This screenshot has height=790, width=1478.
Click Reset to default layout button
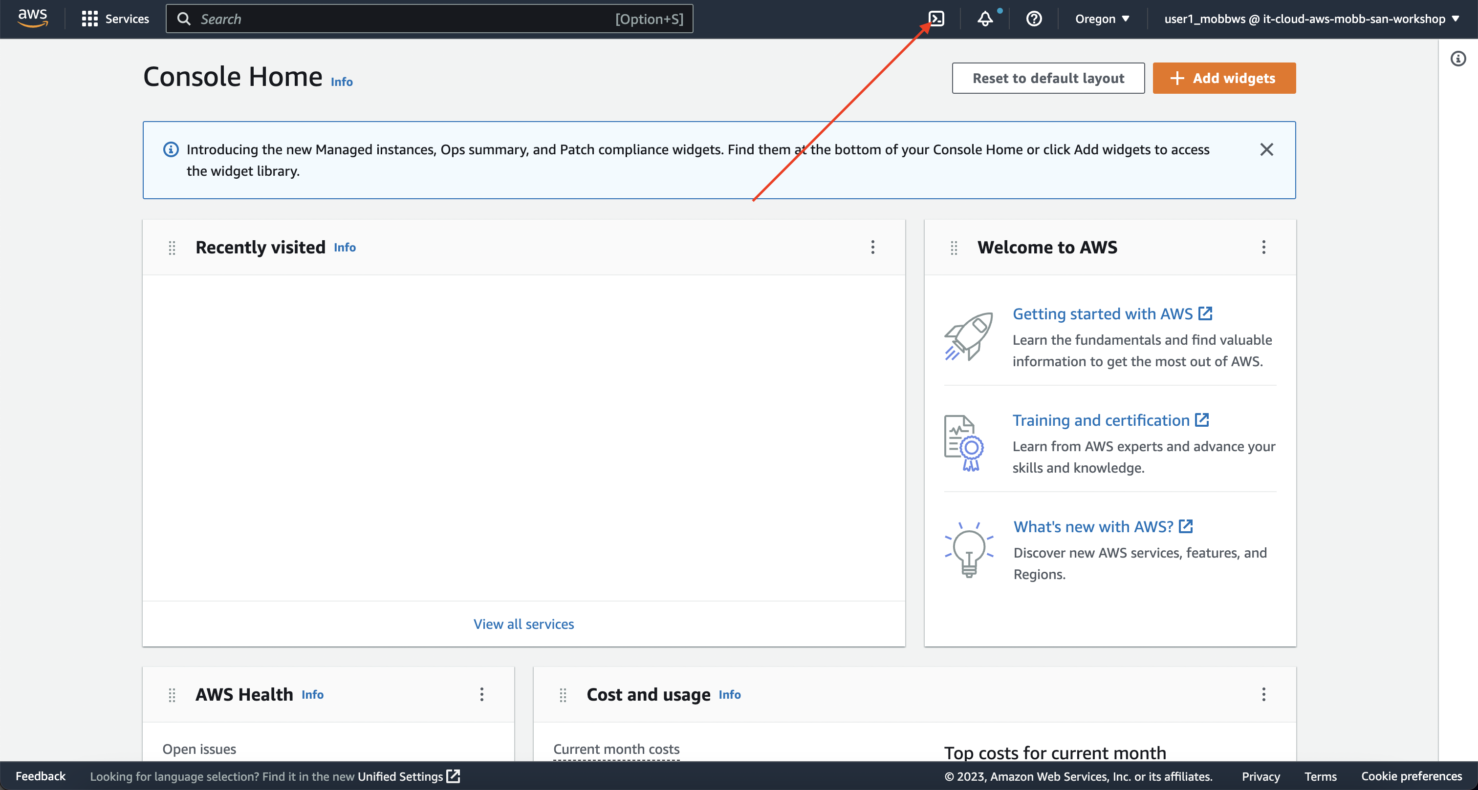[1048, 78]
